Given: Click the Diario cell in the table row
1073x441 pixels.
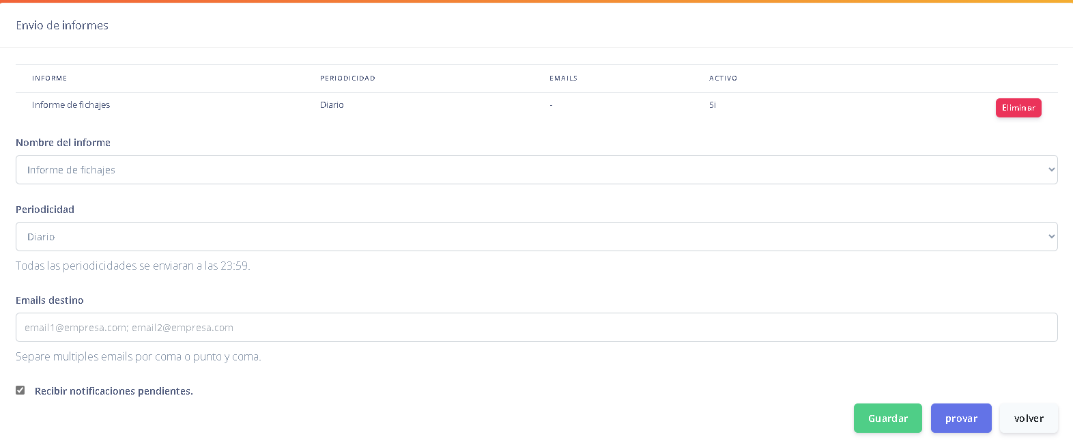Looking at the screenshot, I should point(332,105).
